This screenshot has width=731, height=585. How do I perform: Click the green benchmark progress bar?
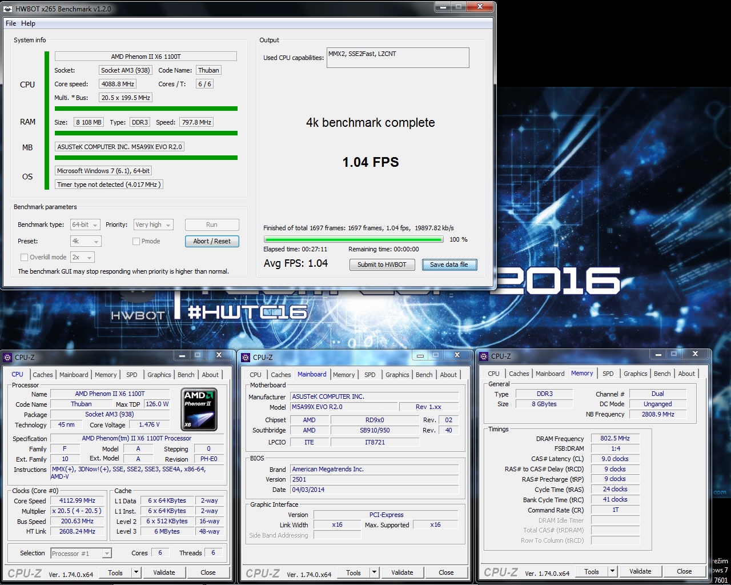tap(354, 239)
